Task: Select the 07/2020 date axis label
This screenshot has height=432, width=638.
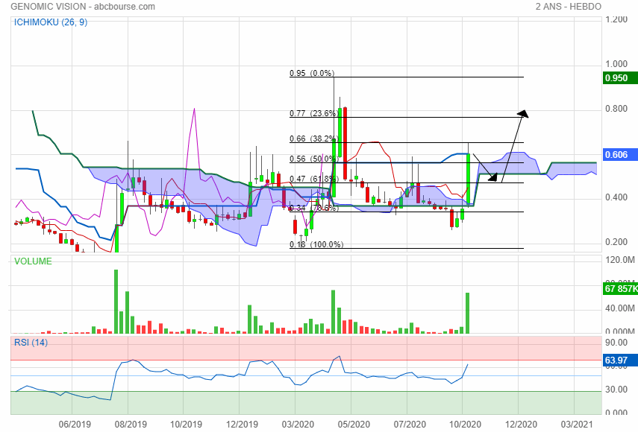Action: pos(410,425)
